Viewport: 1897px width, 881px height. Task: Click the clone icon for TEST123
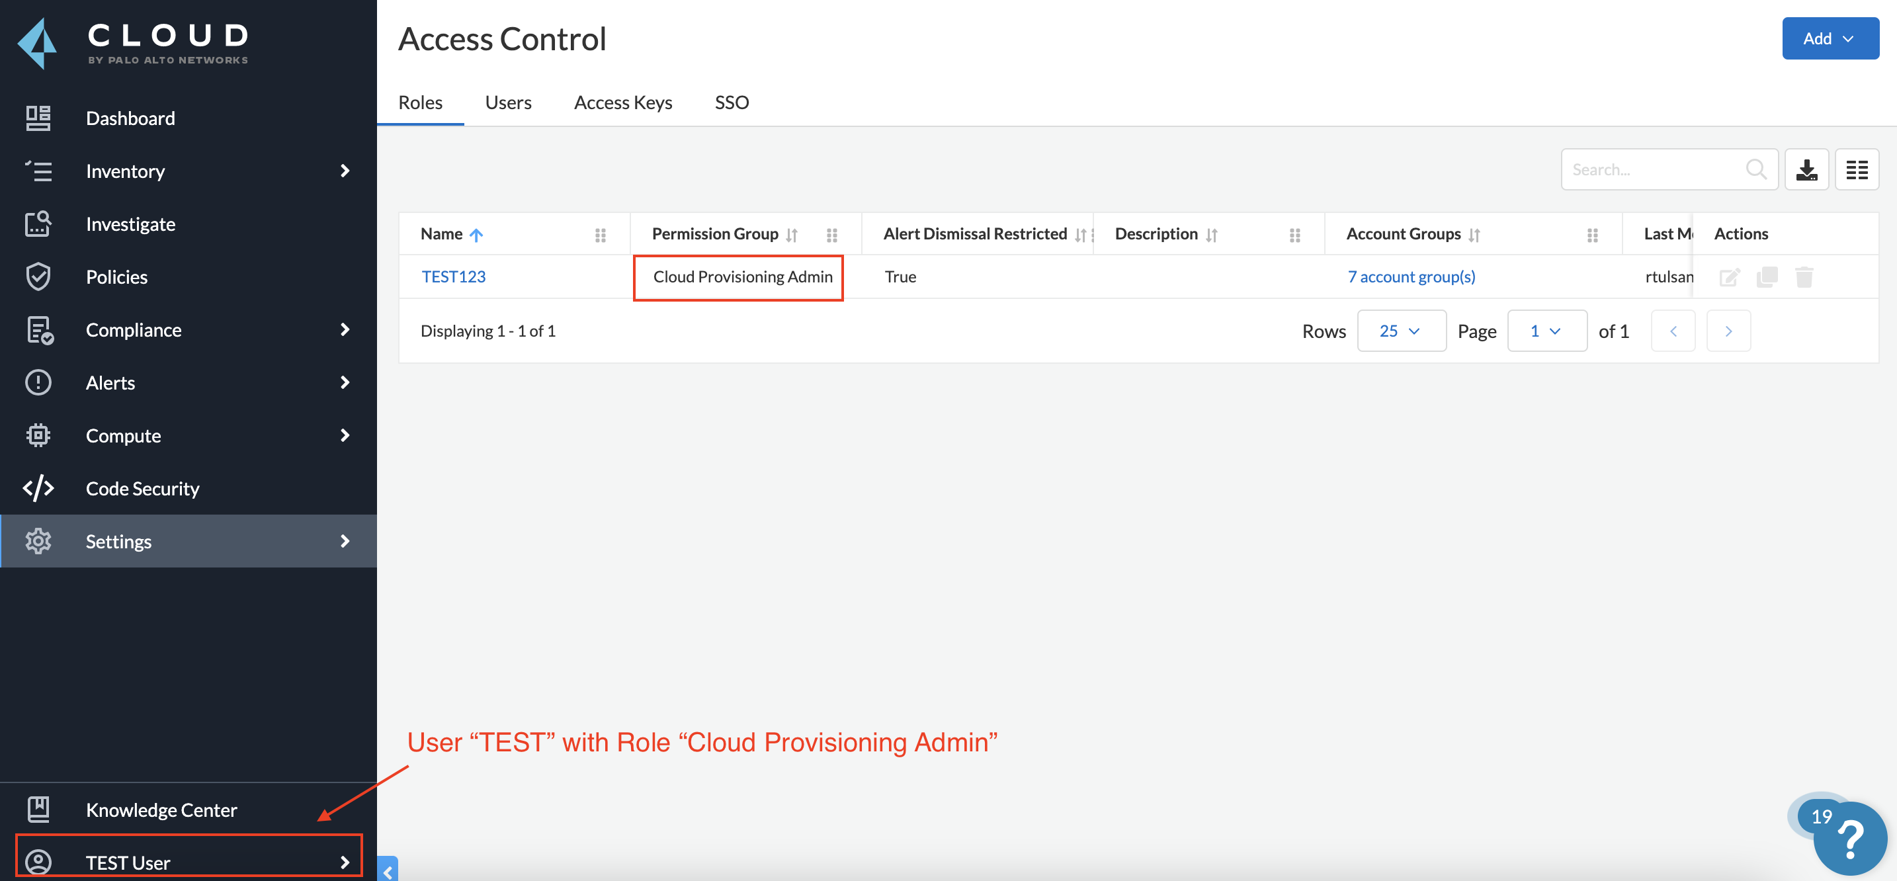pyautogui.click(x=1767, y=277)
